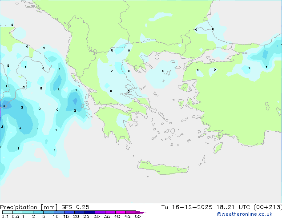Select the "GFS 0.25" model label
This screenshot has height=218, width=282.
coord(75,207)
